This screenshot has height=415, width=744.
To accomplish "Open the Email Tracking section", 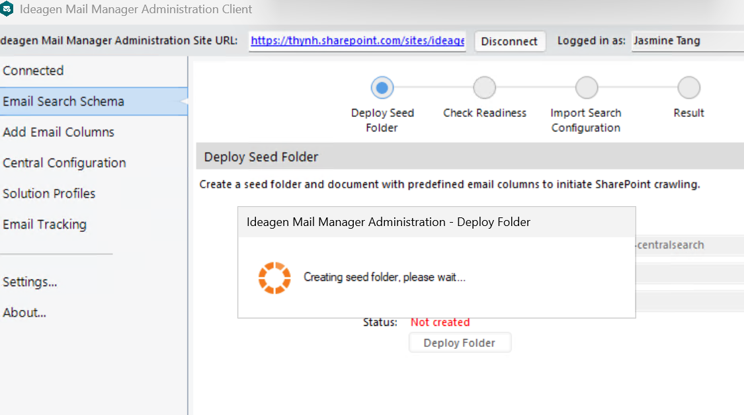I will [x=44, y=224].
